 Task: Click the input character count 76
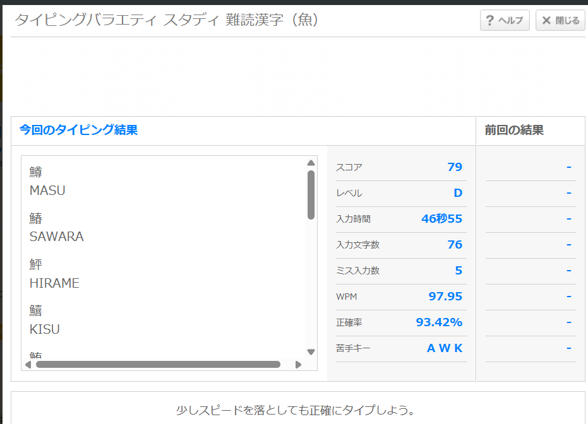(455, 245)
